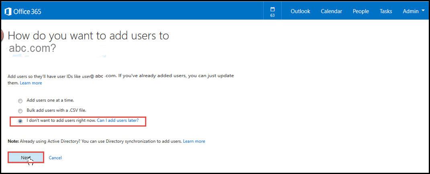Open the calendar notification icon showing 63
This screenshot has width=430, height=174.
click(272, 12)
